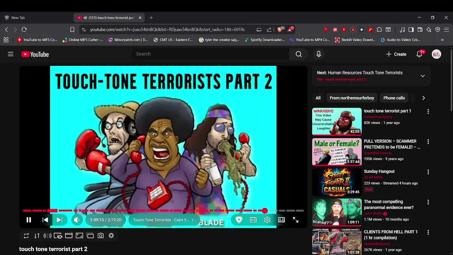Open the ScamBait Central channel link
The height and width of the screenshot is (255, 453).
tap(377, 153)
